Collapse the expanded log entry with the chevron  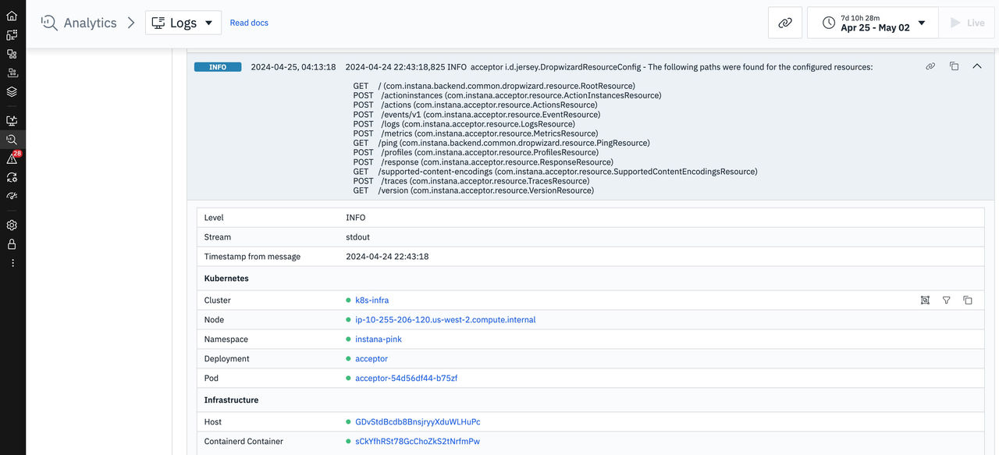coord(977,66)
